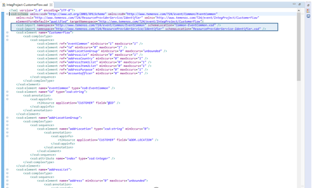The height and width of the screenshot is (188, 312).
Task: Collapse the fold marker for element name="id"
Action: point(7,92)
